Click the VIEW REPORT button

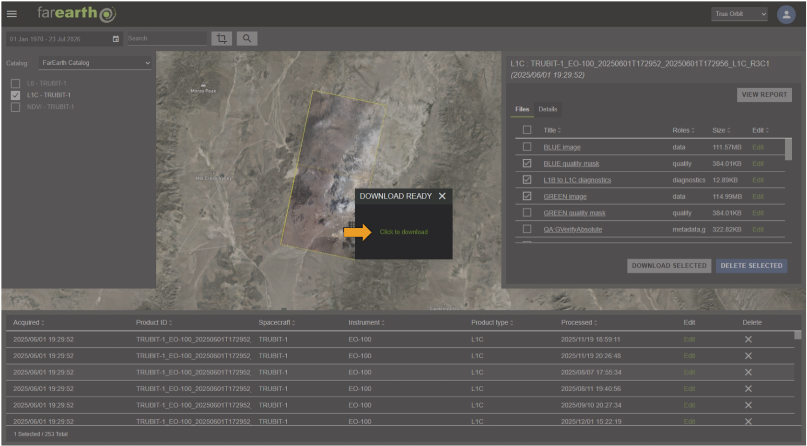pyautogui.click(x=764, y=95)
